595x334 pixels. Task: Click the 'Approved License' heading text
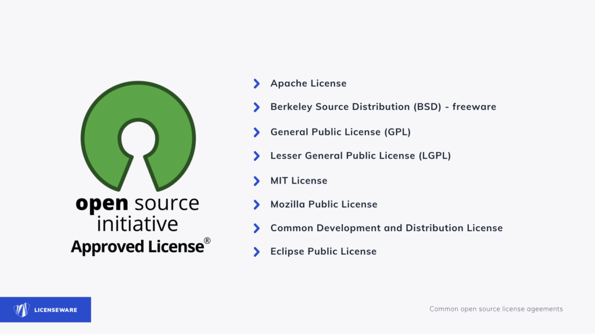coord(137,247)
